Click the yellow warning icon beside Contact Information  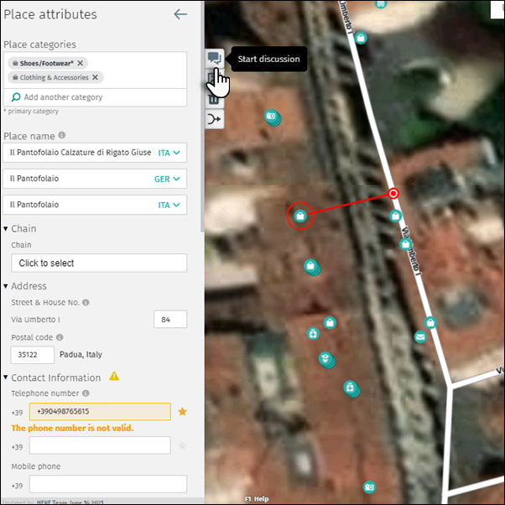(x=114, y=376)
